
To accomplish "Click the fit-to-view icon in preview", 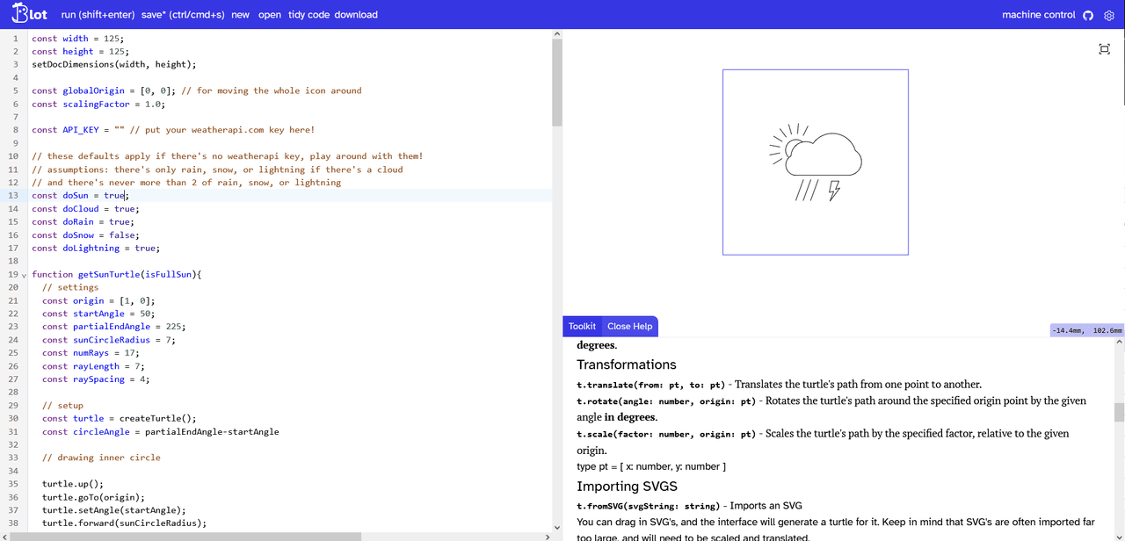I will click(x=1104, y=49).
